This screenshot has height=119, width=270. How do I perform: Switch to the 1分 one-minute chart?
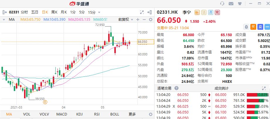tap(73, 12)
